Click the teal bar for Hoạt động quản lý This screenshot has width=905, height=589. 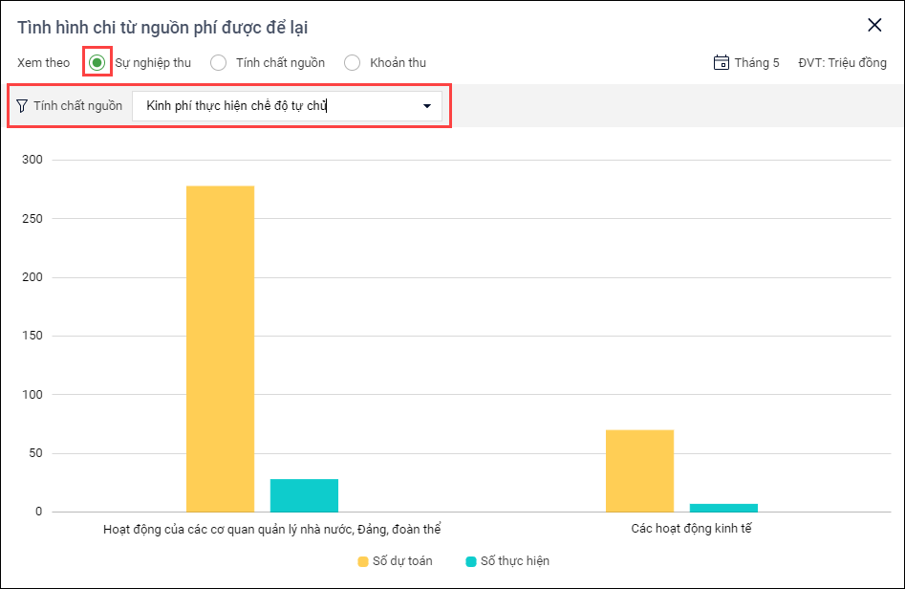304,495
